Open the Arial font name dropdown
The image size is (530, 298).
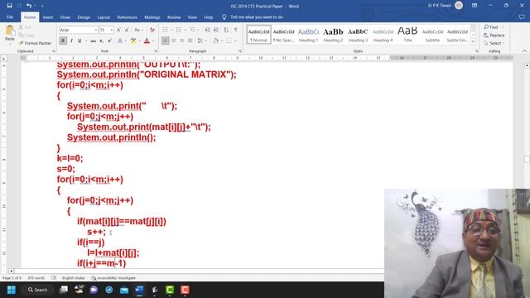click(96, 30)
